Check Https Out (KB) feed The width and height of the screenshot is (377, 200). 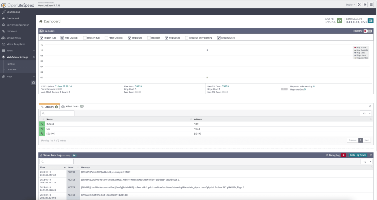tap(106, 38)
